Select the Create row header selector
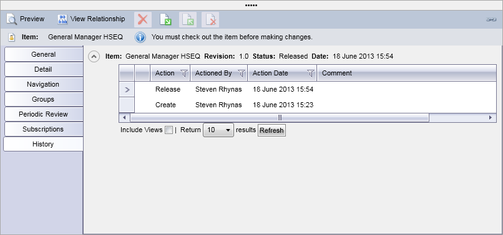This screenshot has width=503, height=235. tap(127, 105)
